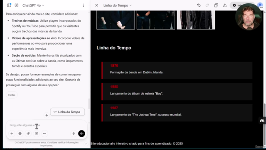Click the floating widget on right edge
The width and height of the screenshot is (266, 150).
pos(262,120)
